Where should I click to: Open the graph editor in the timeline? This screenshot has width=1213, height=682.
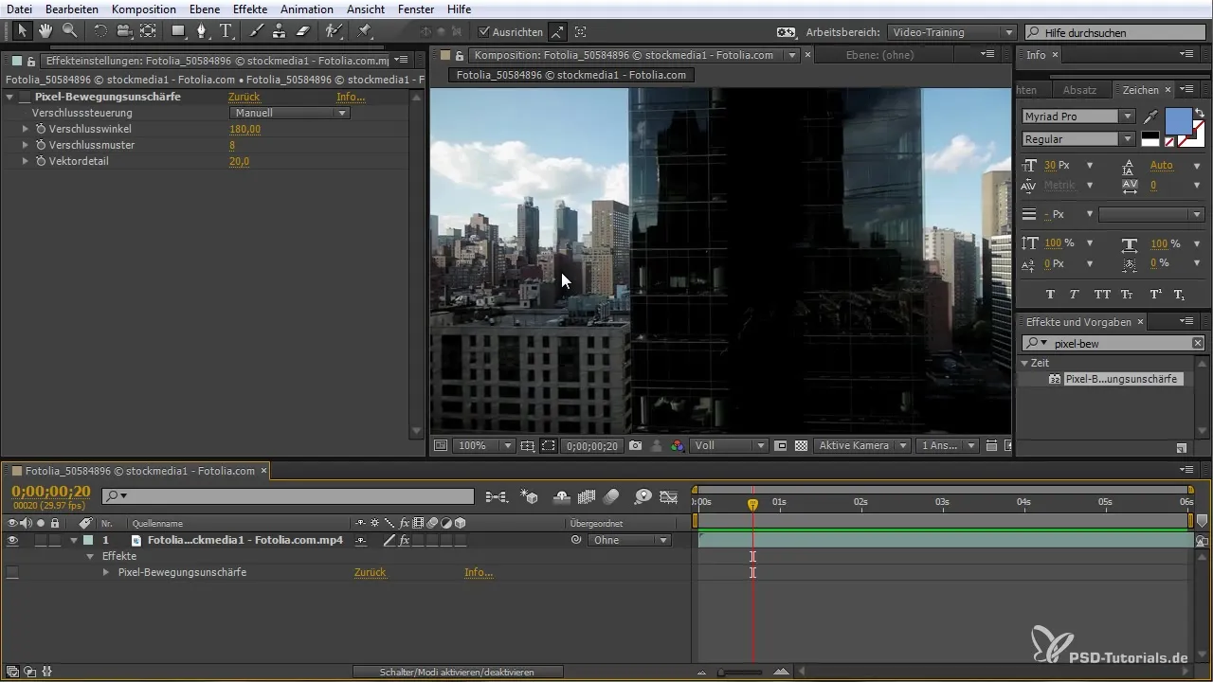(669, 496)
